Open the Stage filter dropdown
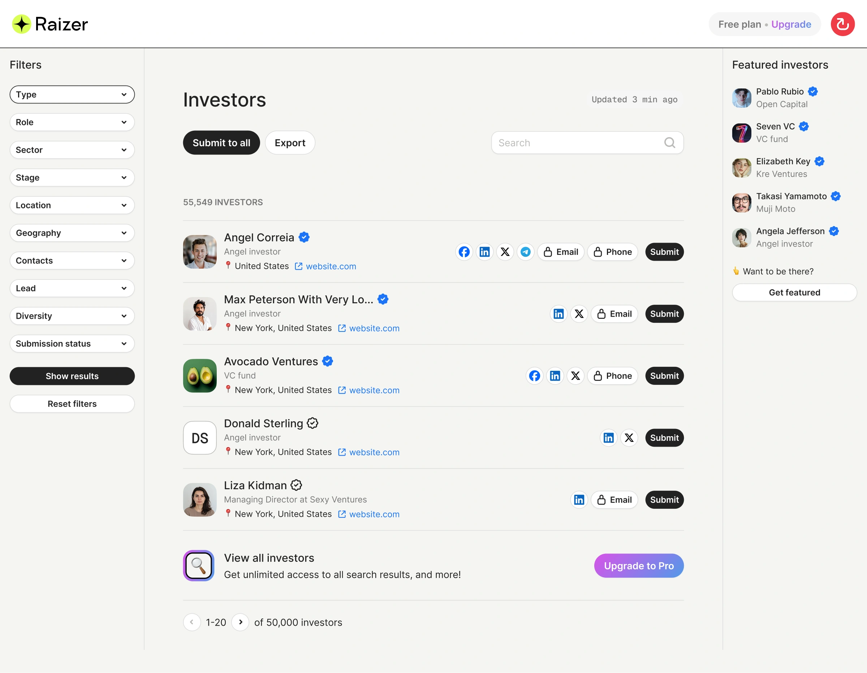Image resolution: width=867 pixels, height=673 pixels. coord(72,177)
